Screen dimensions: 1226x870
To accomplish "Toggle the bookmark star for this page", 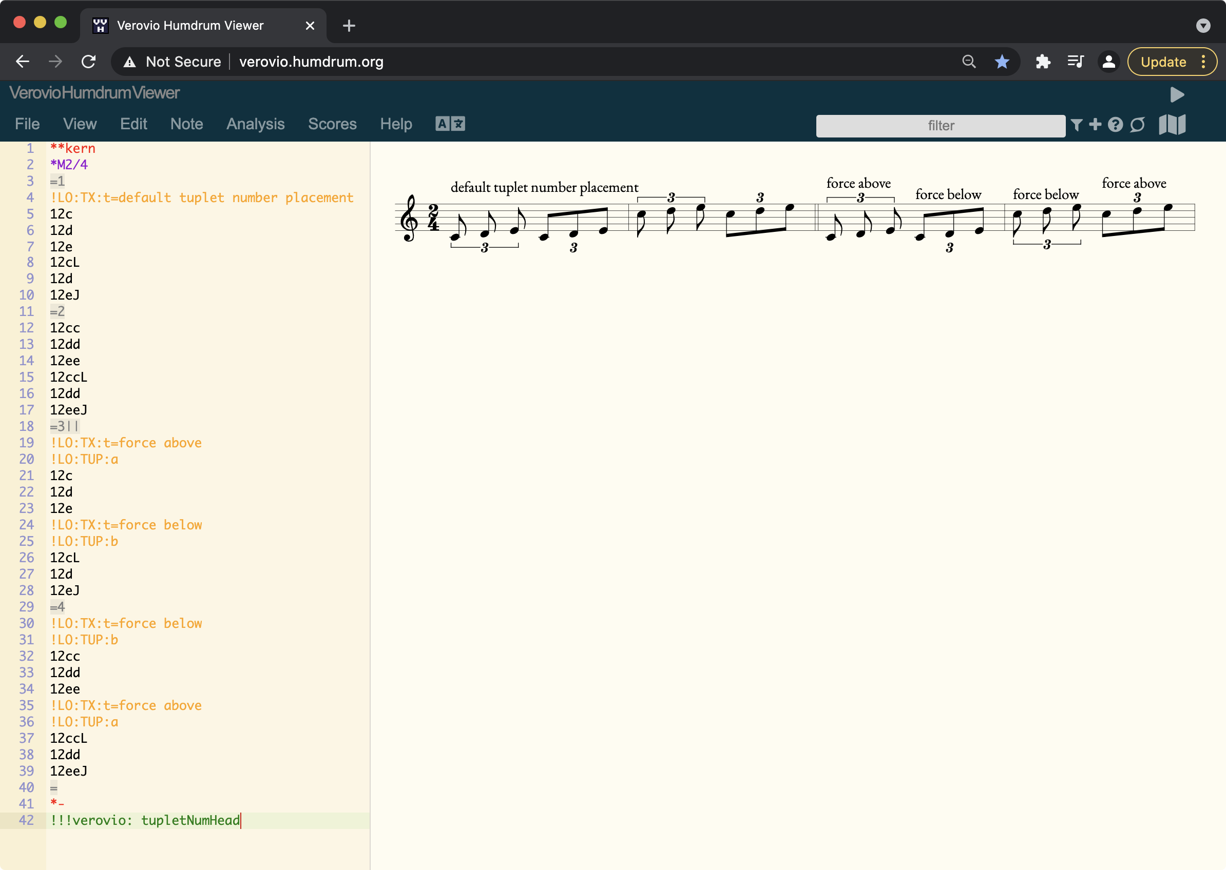I will [x=1001, y=61].
